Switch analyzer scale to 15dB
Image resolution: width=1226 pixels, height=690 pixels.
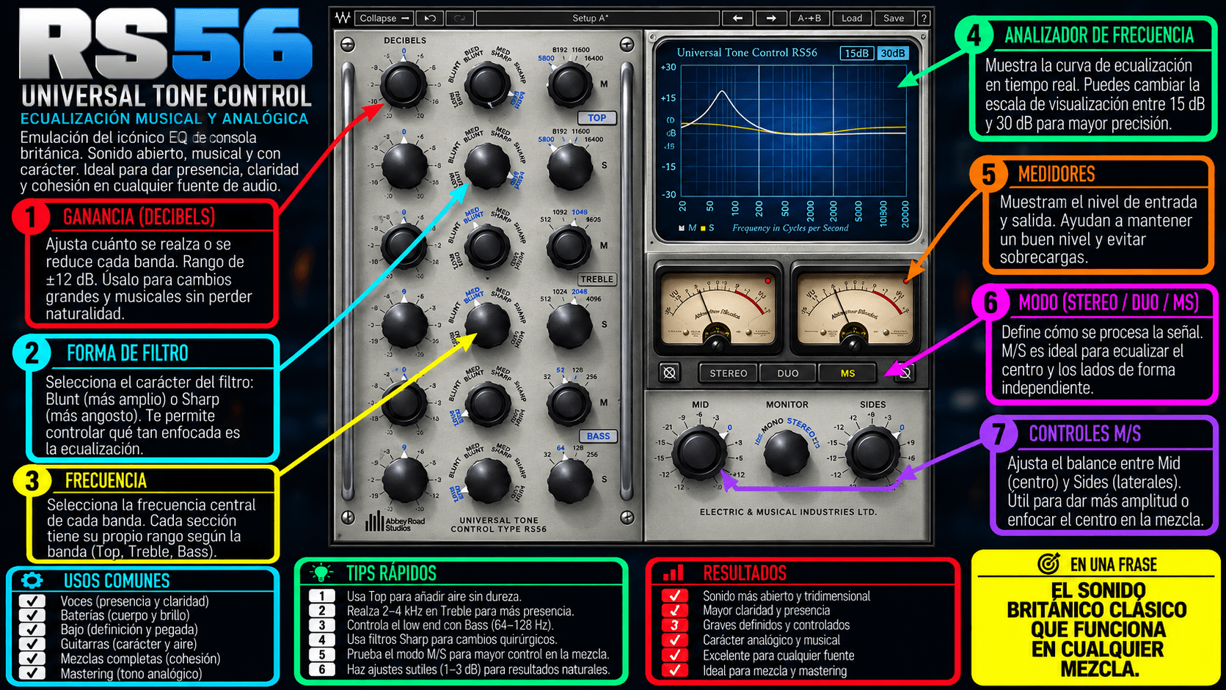[856, 53]
